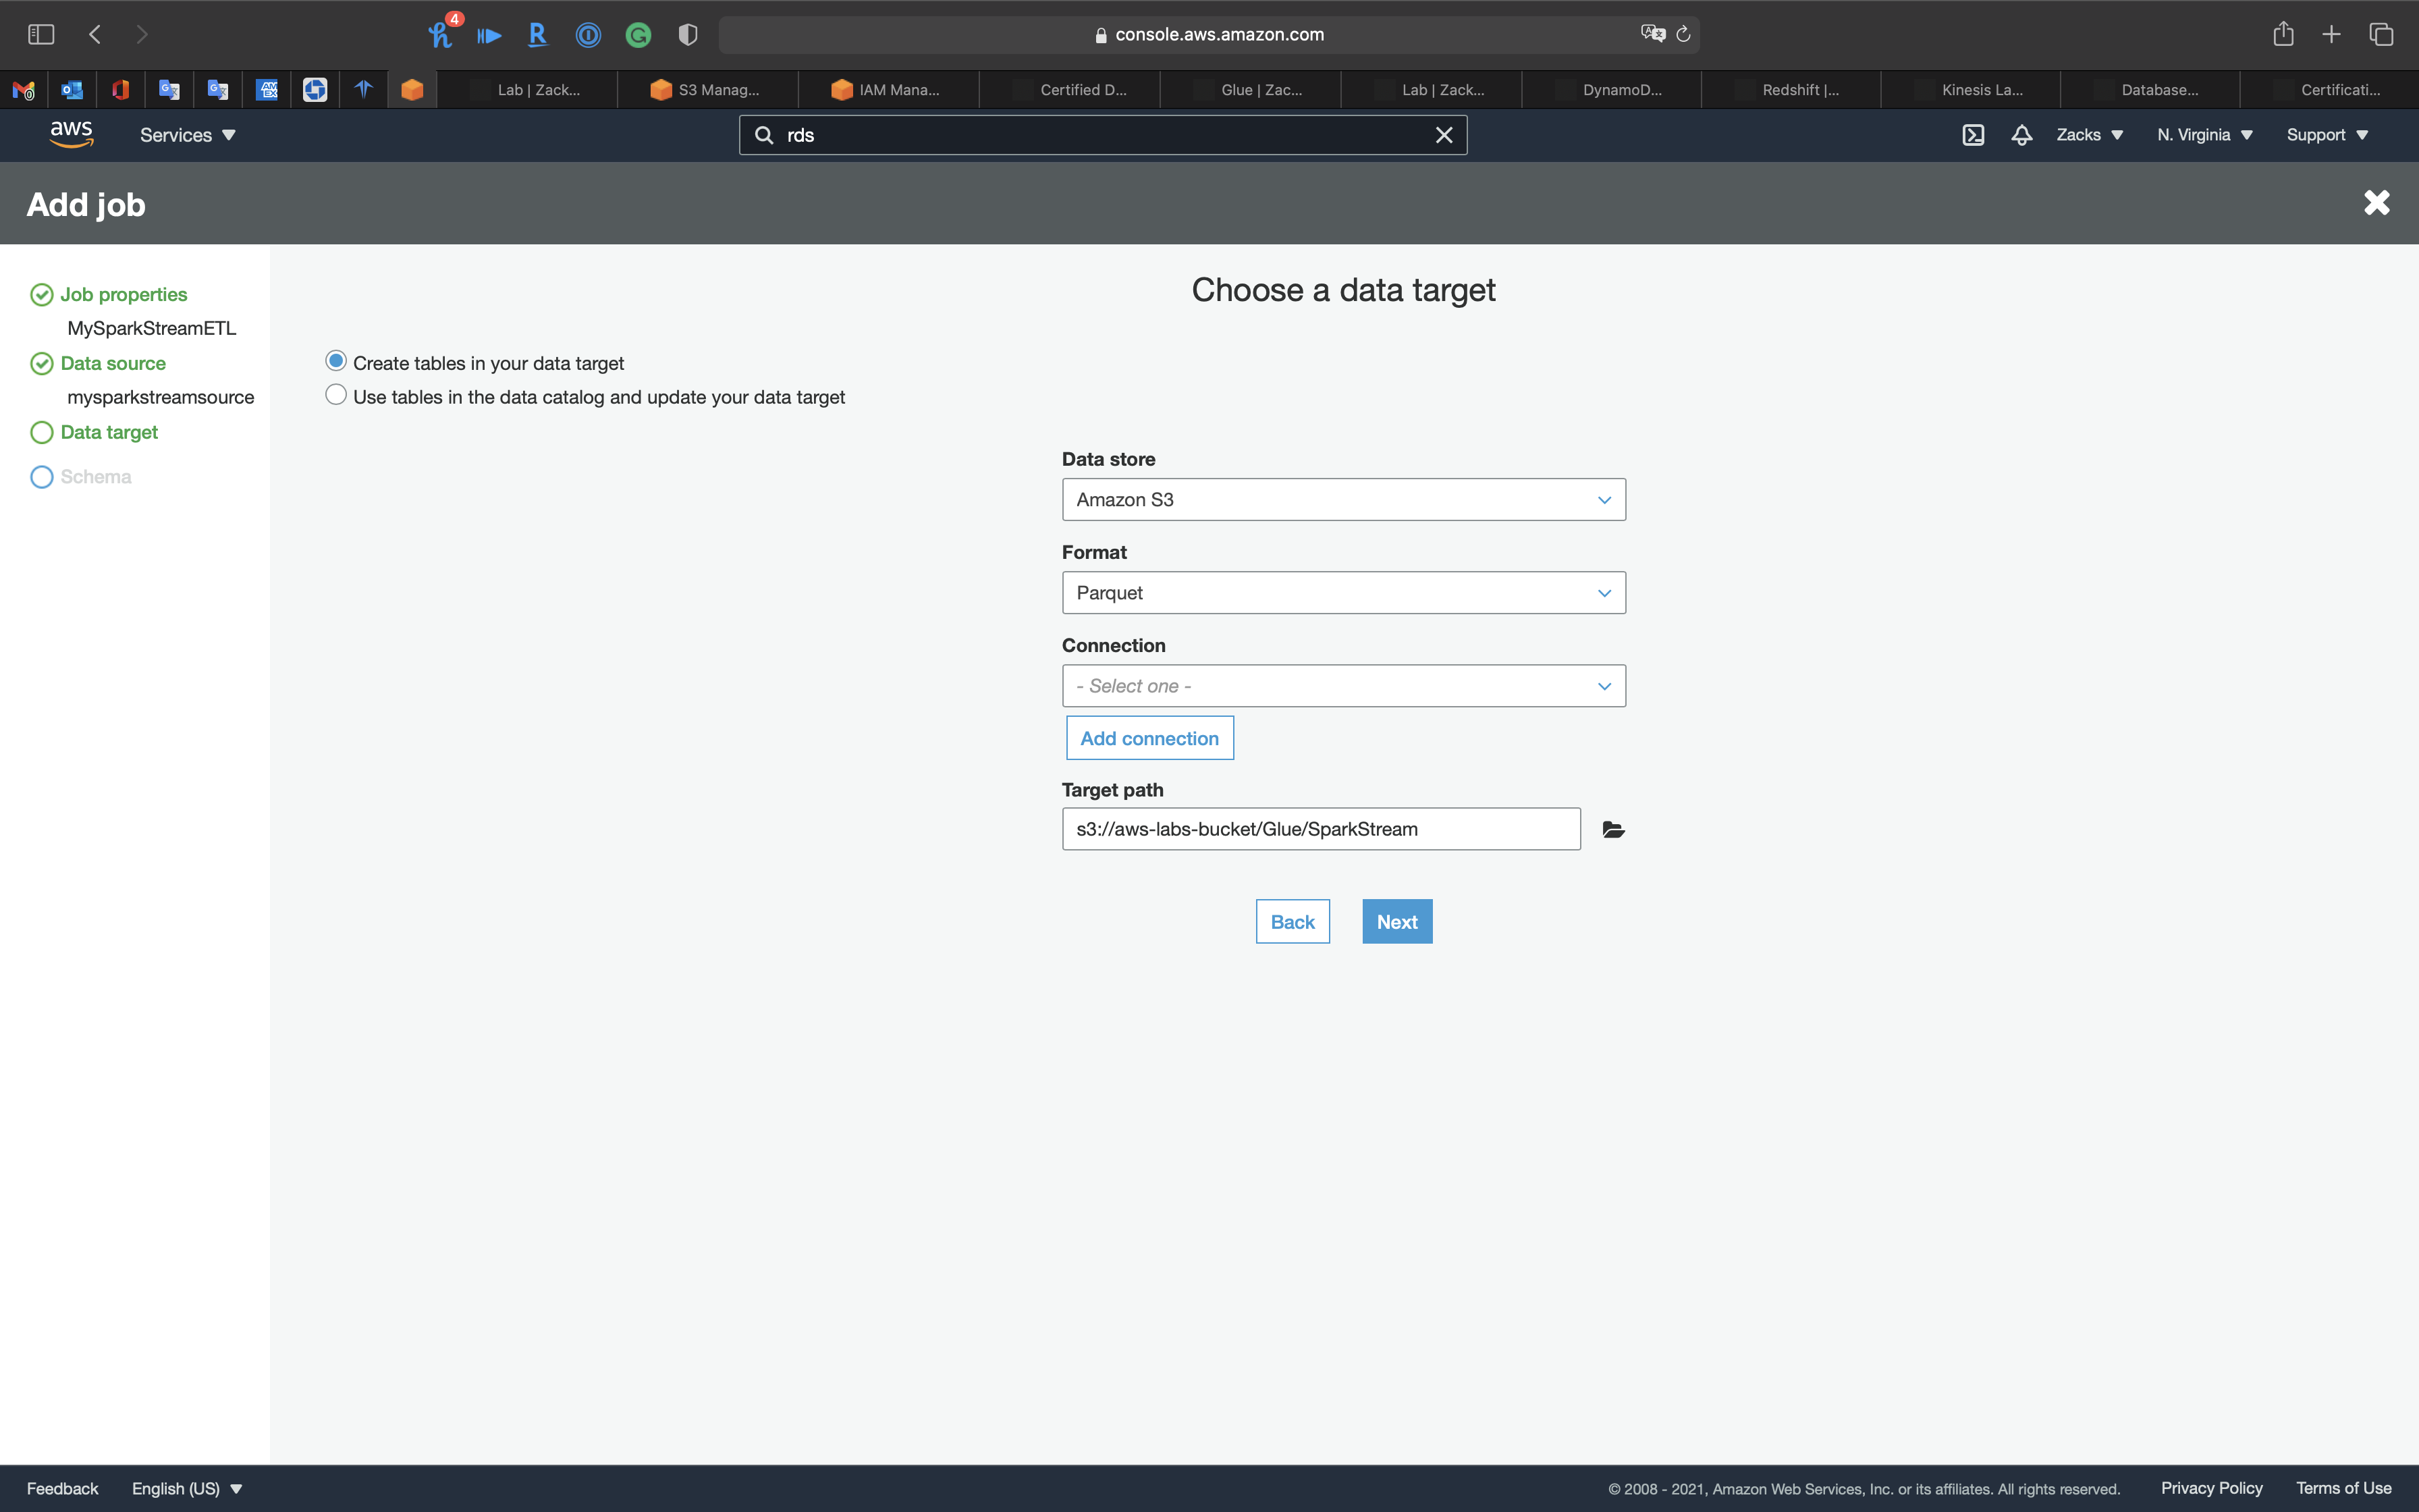
Task: Toggle the Safari sidebar icon
Action: point(41,34)
